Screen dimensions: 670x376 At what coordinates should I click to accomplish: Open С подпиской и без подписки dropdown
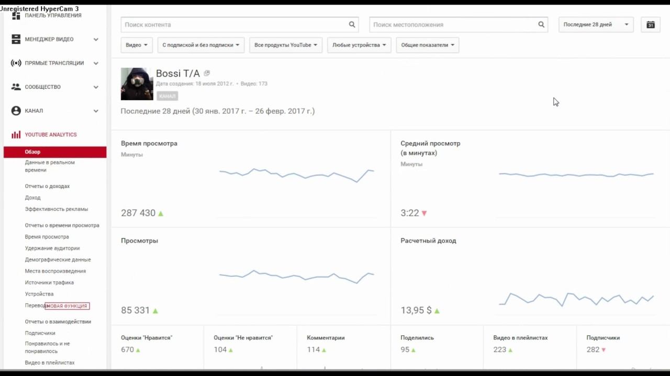[200, 45]
